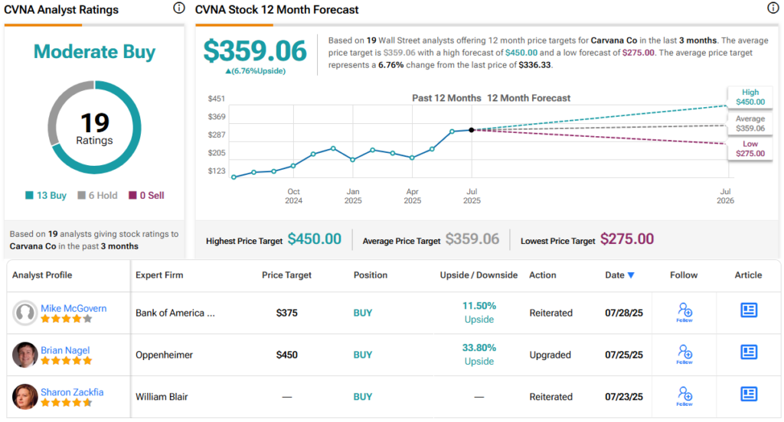
Task: Click the Action column header
Action: [543, 275]
